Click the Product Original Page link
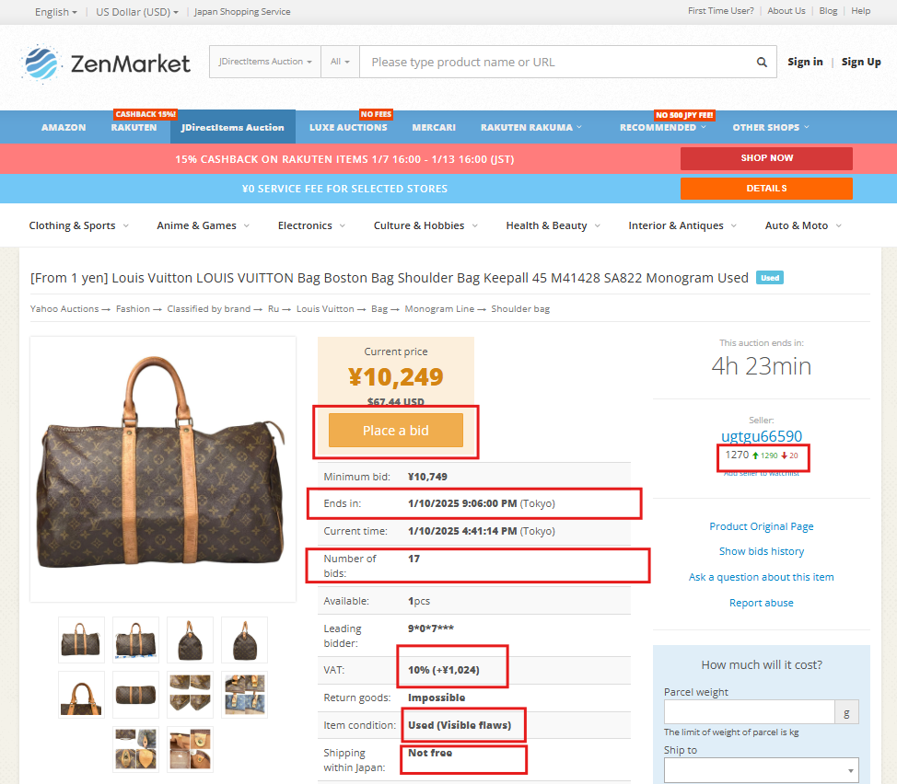 pyautogui.click(x=761, y=526)
